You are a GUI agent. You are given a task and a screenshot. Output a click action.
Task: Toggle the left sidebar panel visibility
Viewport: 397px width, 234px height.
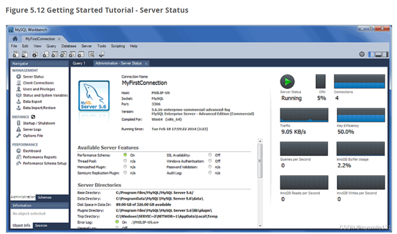click(371, 54)
